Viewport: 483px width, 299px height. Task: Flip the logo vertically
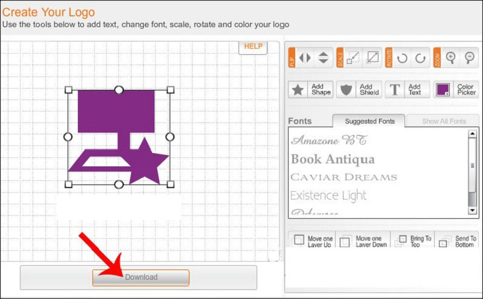tap(323, 57)
